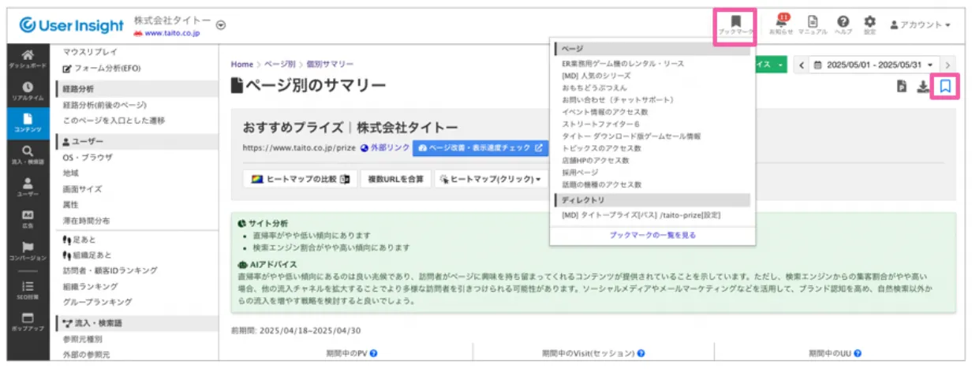
Task: Open おもちどうぶつえん bookmark
Action: [593, 87]
